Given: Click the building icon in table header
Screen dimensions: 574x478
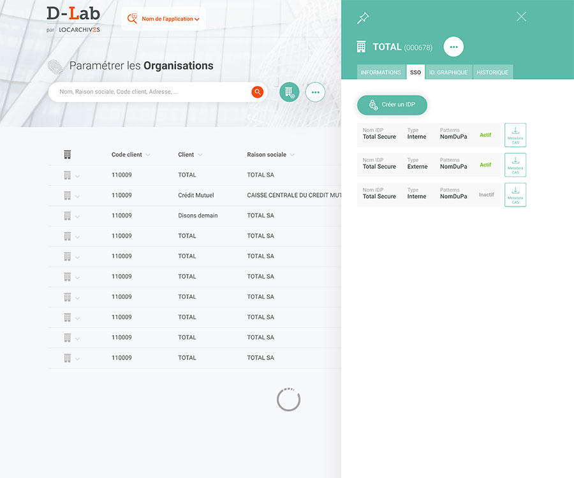Looking at the screenshot, I should click(68, 155).
